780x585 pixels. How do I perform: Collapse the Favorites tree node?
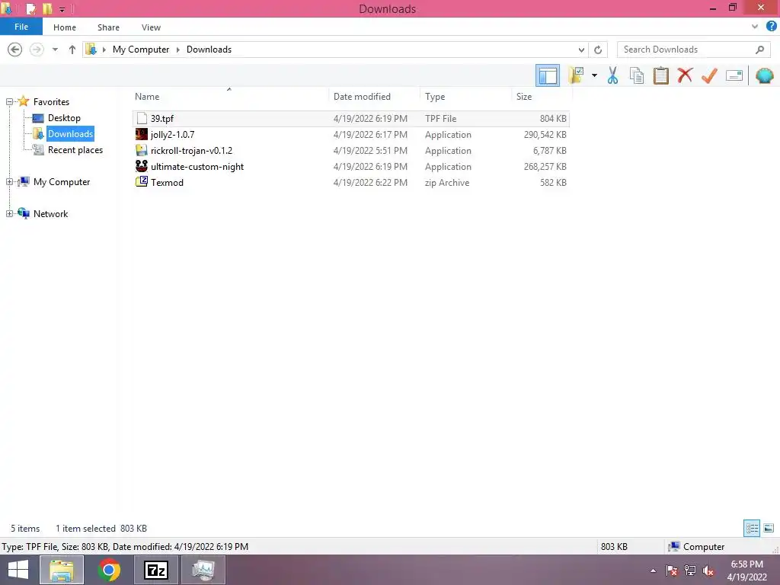coord(9,101)
